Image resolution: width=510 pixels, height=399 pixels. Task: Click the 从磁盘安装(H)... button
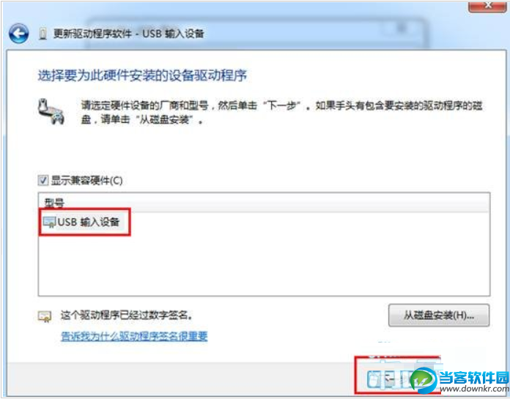point(439,315)
